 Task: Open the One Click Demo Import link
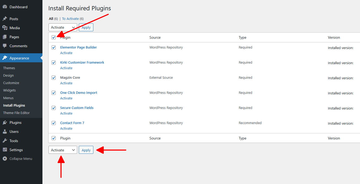point(79,93)
